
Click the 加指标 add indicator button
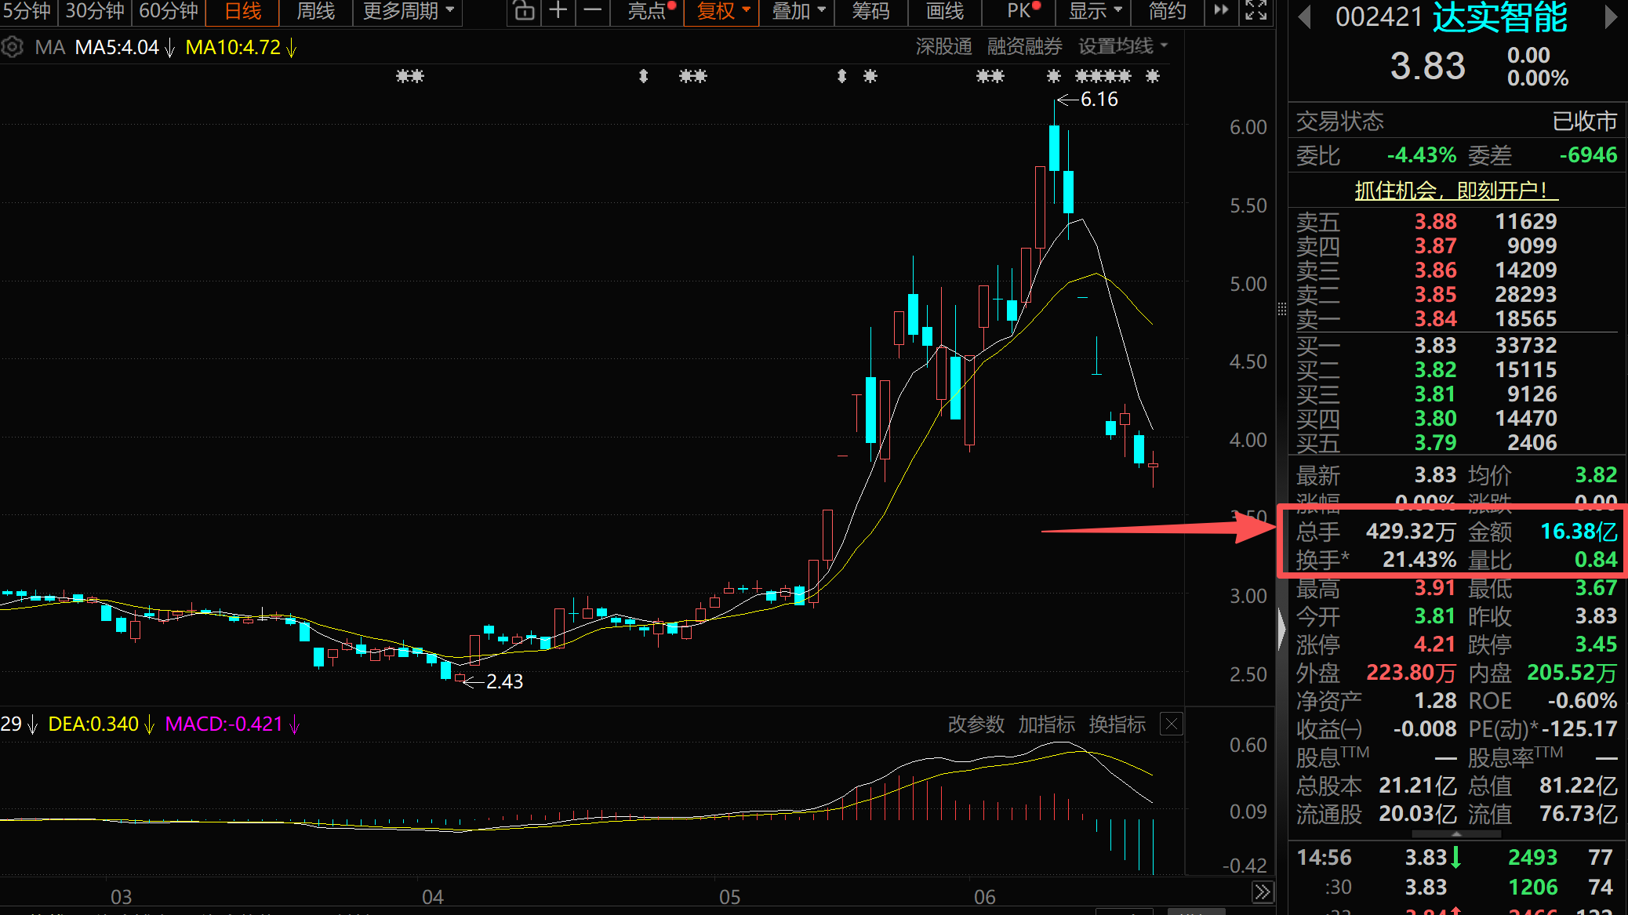(1047, 724)
